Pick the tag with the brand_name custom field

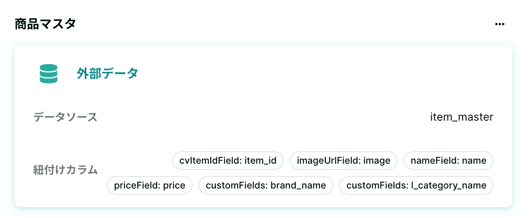pyautogui.click(x=266, y=185)
